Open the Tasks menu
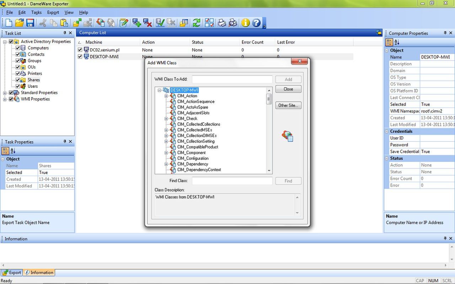 coord(36,12)
